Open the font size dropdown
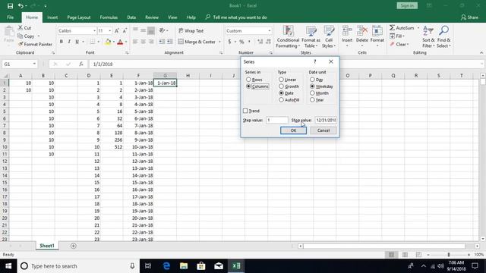The image size is (486, 273). click(109, 30)
